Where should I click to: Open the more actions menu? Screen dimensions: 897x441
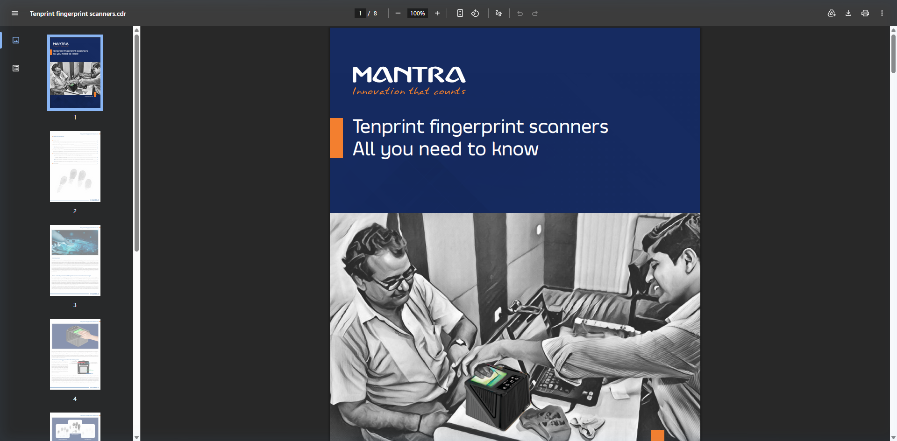click(882, 13)
